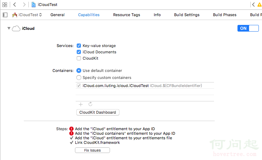Click the CloudKit Dashboard button
The height and width of the screenshot is (160, 262).
97,112
